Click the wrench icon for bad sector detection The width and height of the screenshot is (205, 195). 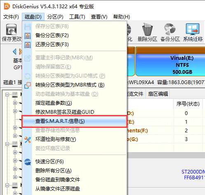(28, 140)
